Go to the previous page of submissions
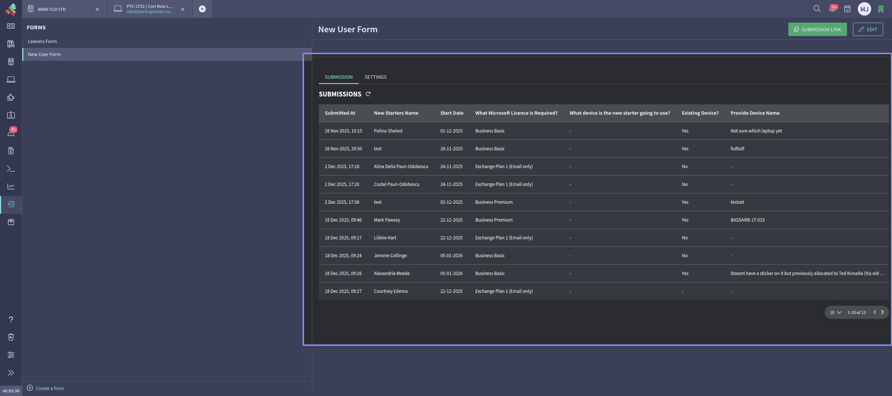 pyautogui.click(x=875, y=312)
